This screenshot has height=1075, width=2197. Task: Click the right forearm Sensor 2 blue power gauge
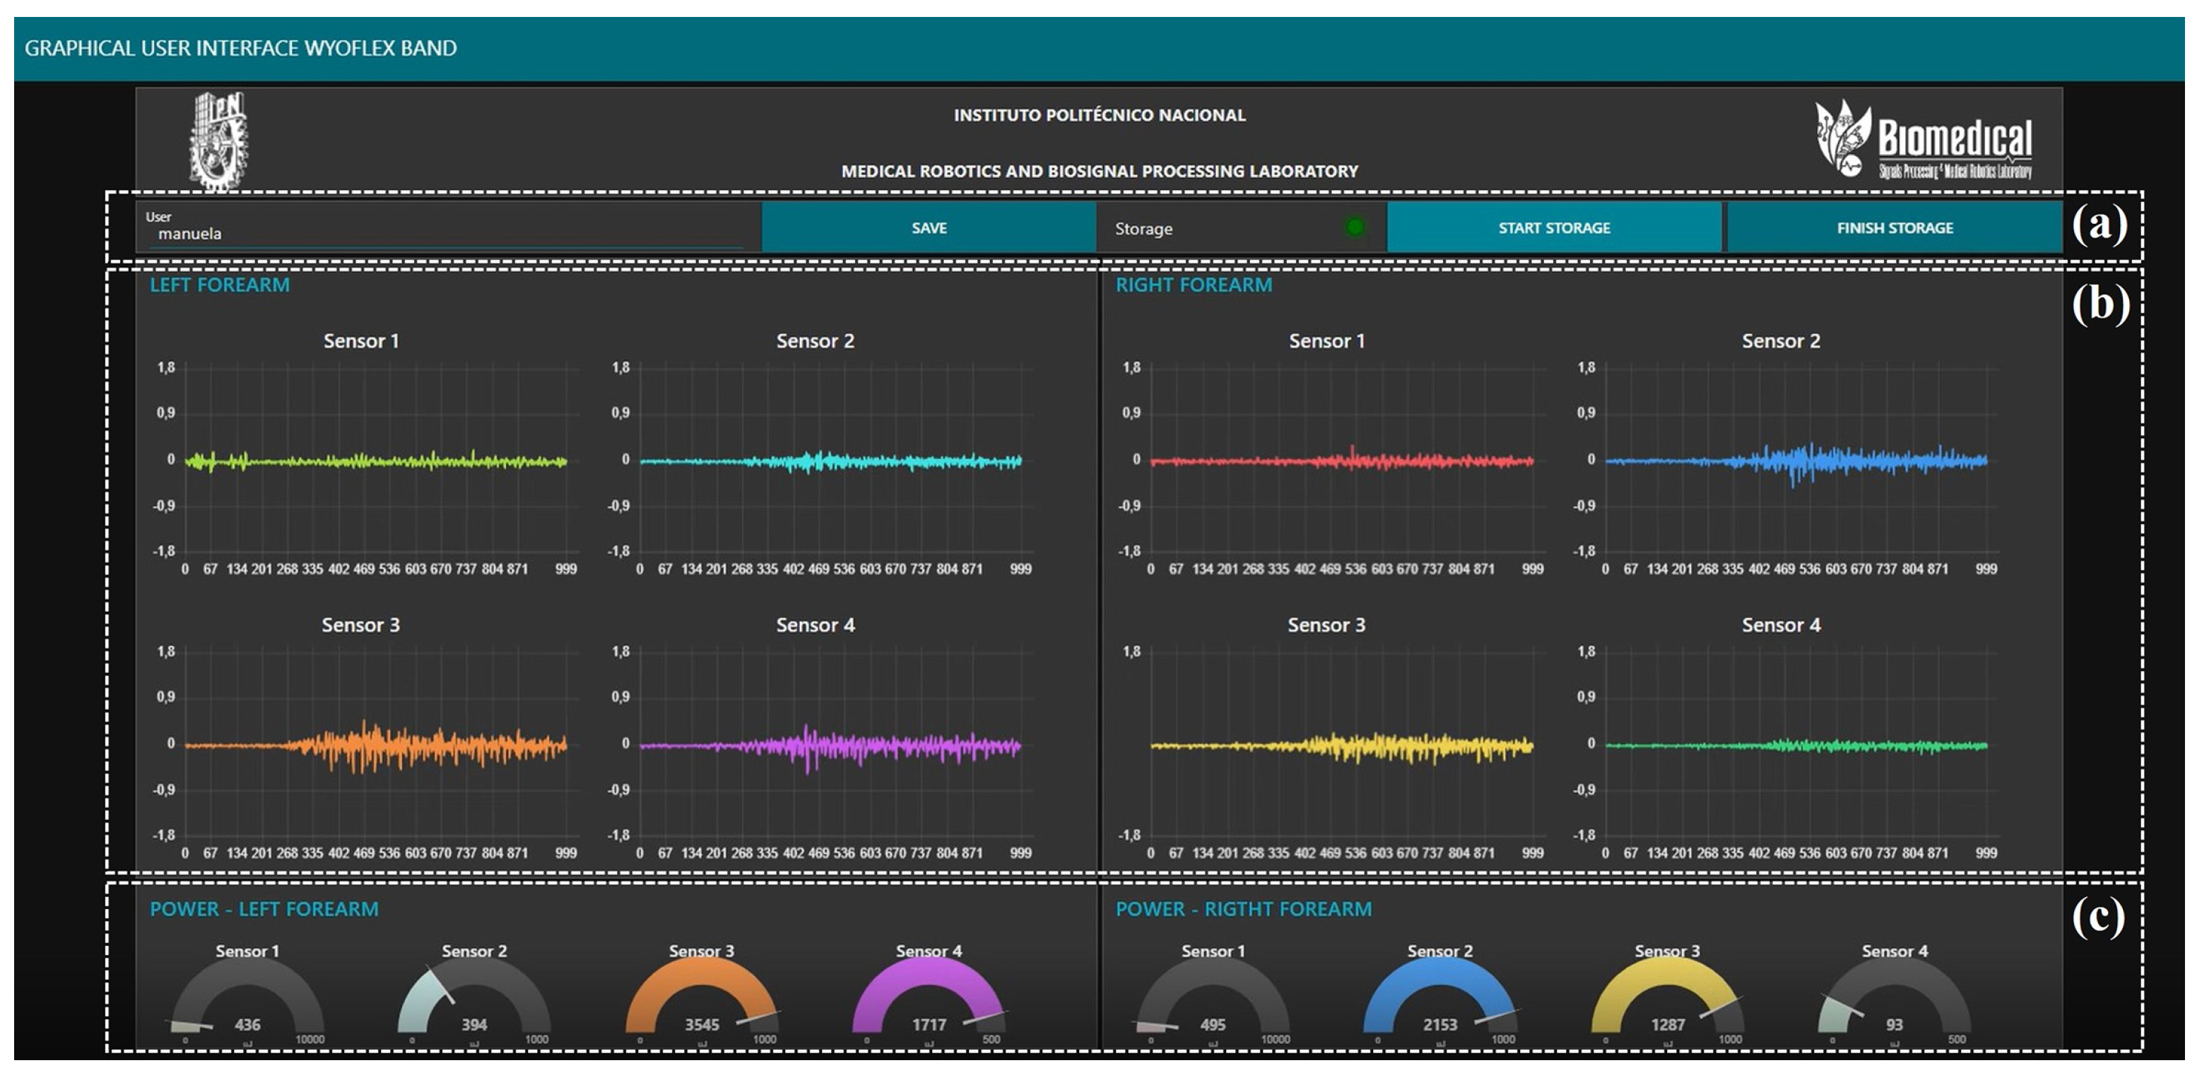point(1439,997)
